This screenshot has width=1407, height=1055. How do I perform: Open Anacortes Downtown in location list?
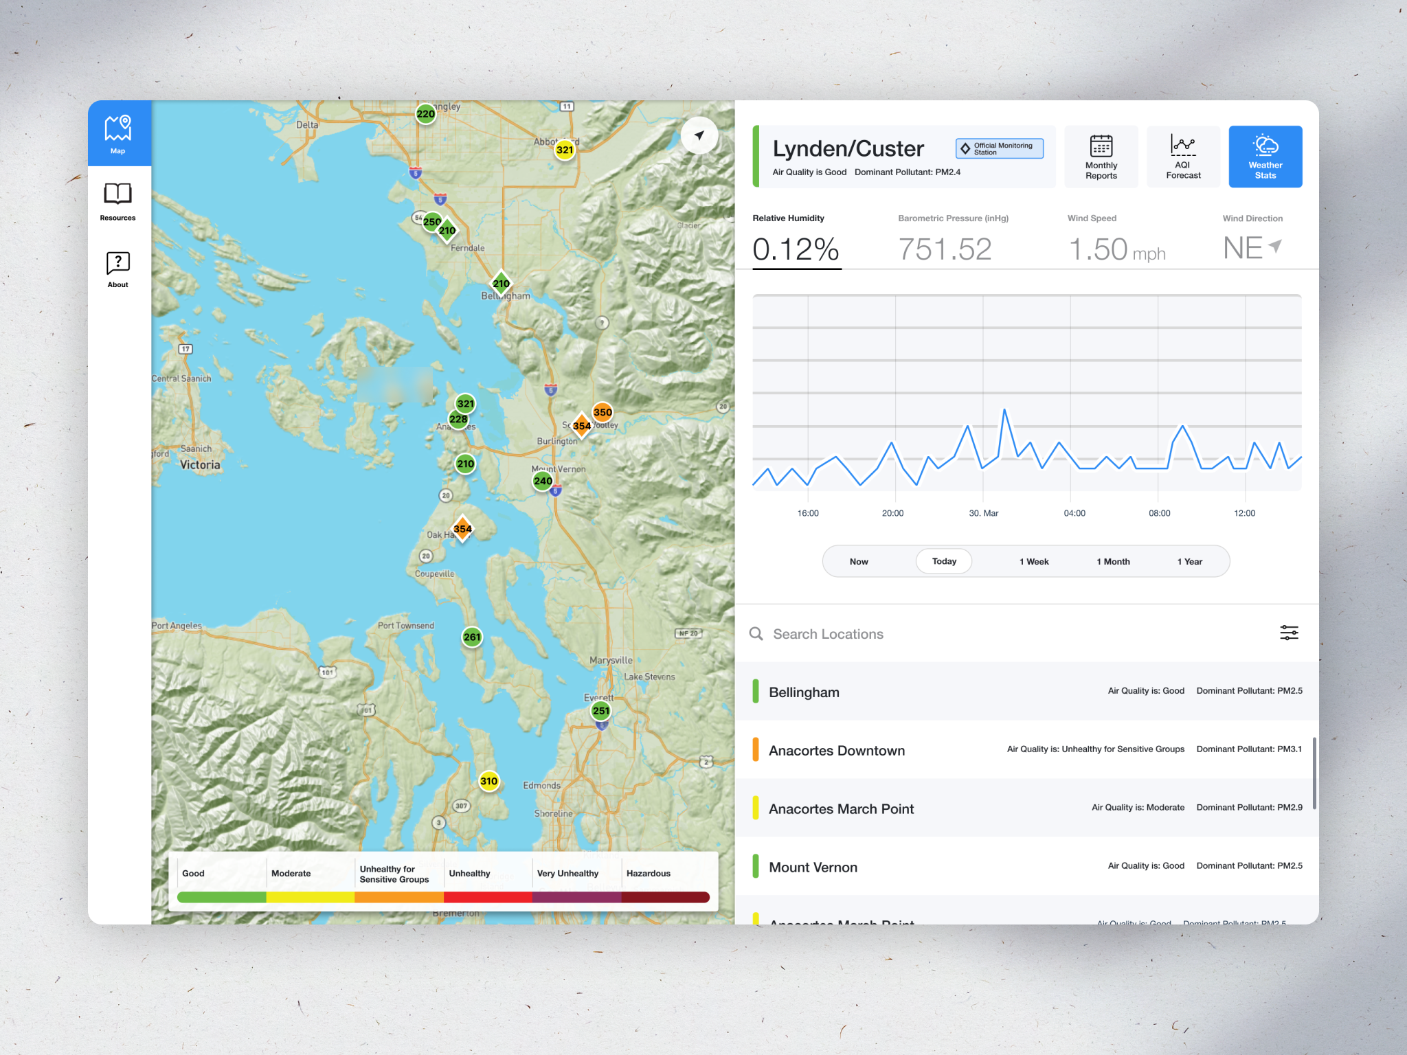coord(1027,750)
